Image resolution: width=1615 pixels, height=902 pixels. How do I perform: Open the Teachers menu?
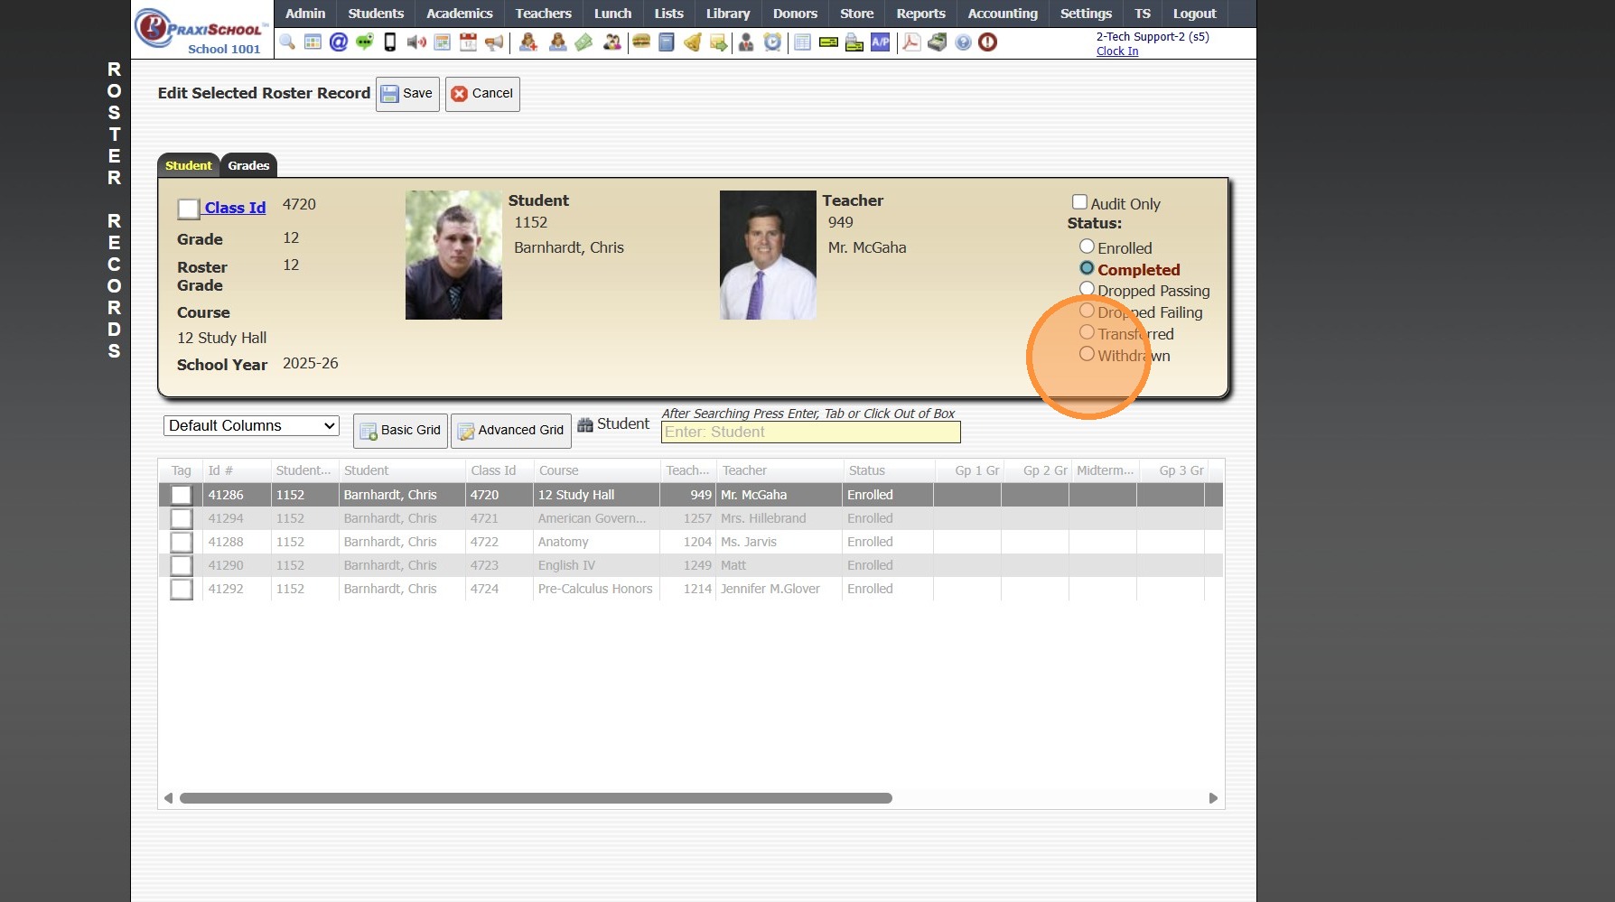543,14
